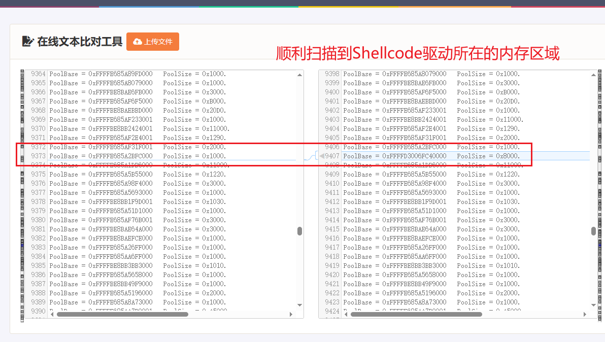Image resolution: width=605 pixels, height=342 pixels.
Task: Click left line 9367 PoolBase 0xFFFFE685AF6F5000
Action: coord(101,101)
